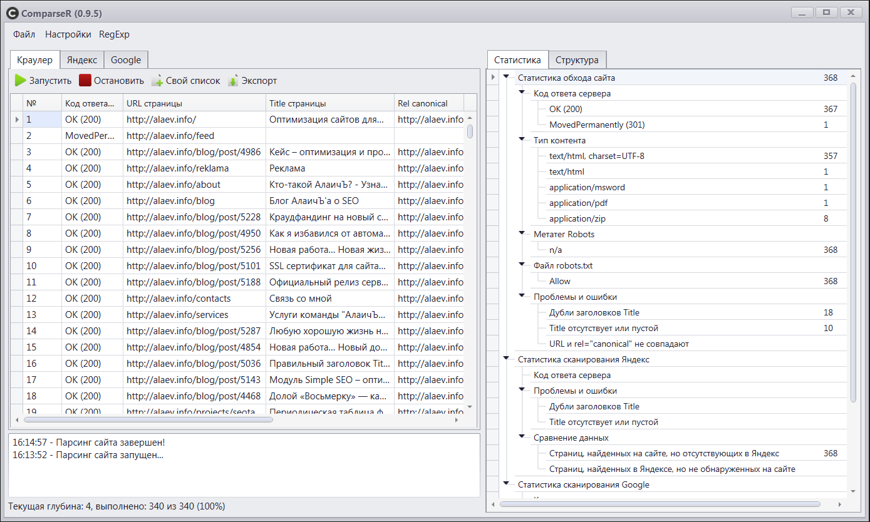
Task: Collapse Код ответа сервера under site crawl
Action: point(522,93)
